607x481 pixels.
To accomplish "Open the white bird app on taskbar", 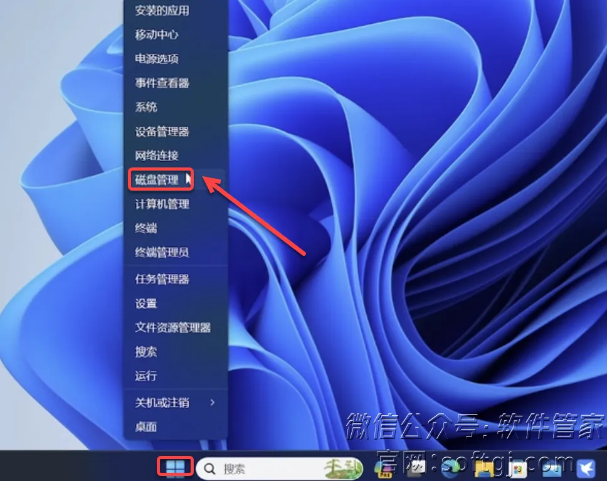I will 586,468.
